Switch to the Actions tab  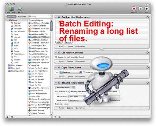[x=11, y=16]
